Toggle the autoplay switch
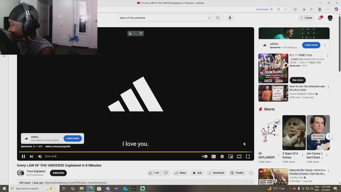 pos(205,157)
